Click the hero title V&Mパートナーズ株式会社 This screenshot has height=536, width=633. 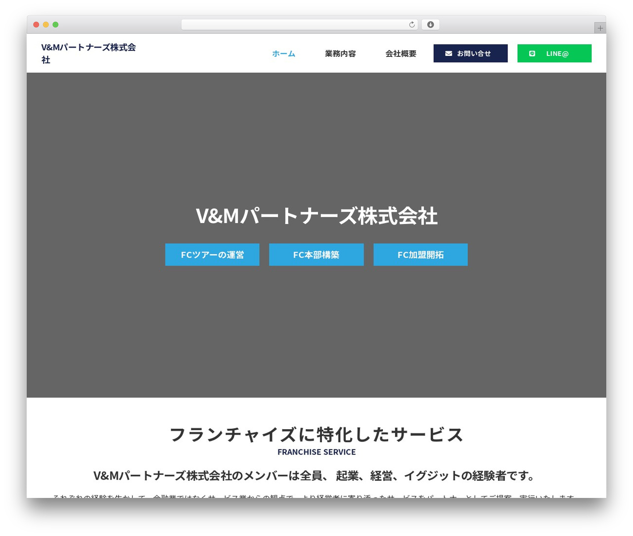click(x=316, y=216)
